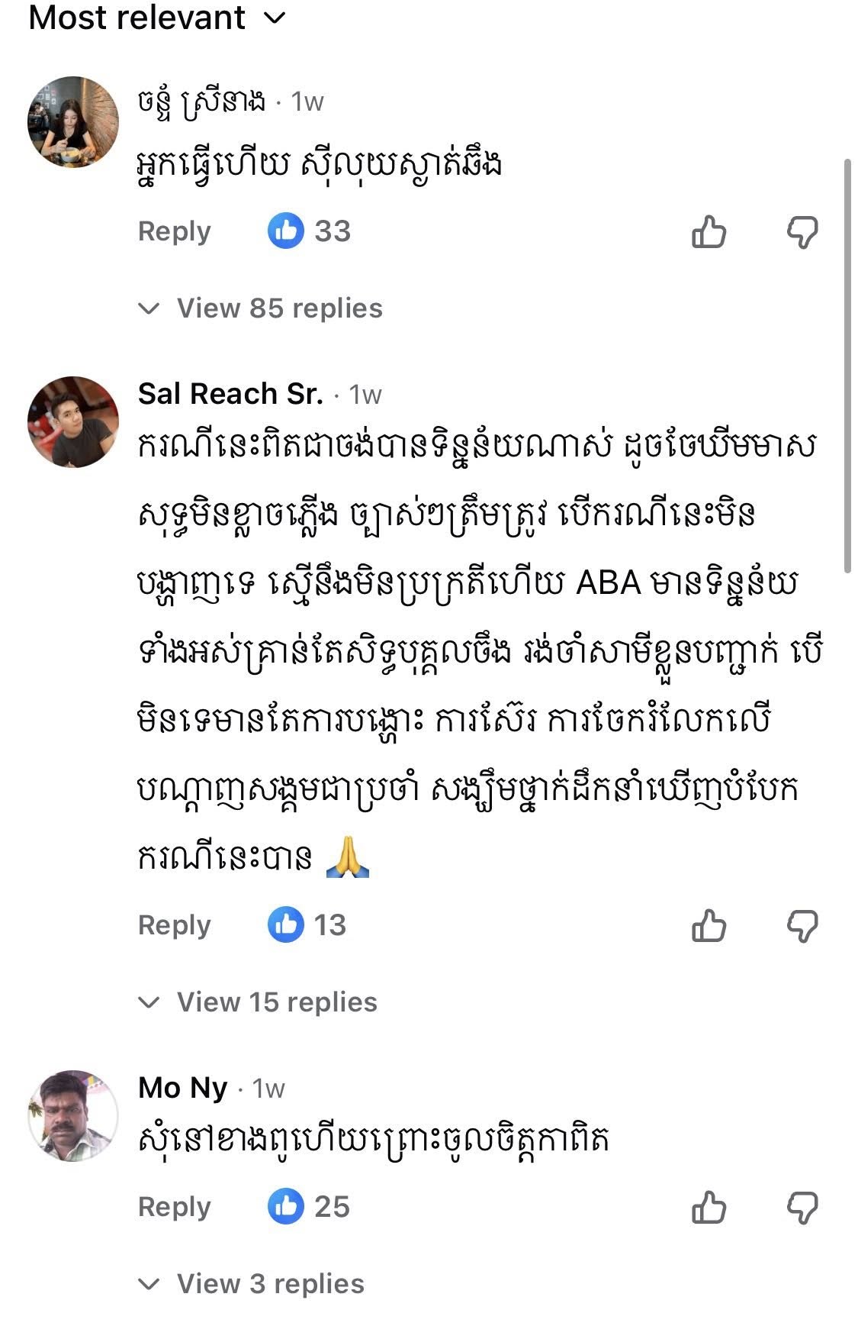This screenshot has width=858, height=1326.
Task: Reply to Mo Ny's comment
Action: (174, 1207)
